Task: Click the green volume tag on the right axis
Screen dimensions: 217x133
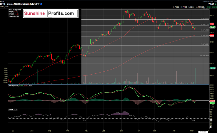Action: click(212, 68)
